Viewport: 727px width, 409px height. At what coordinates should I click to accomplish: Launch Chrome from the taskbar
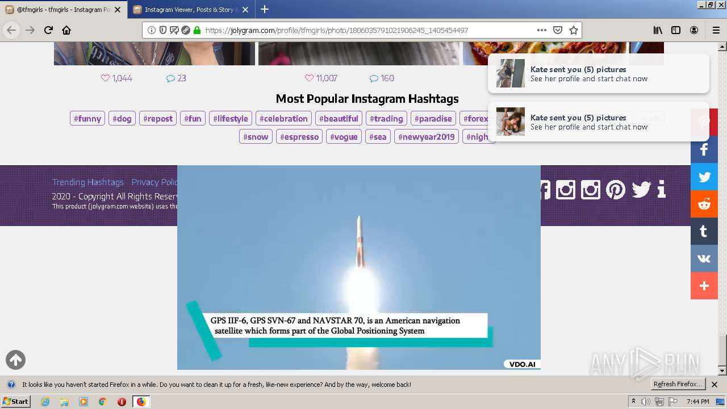[103, 402]
